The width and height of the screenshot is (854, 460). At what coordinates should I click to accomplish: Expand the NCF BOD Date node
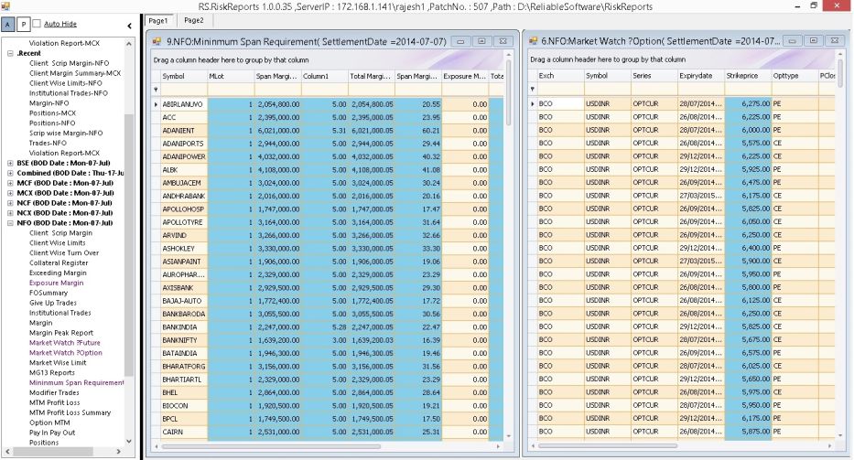click(x=10, y=203)
